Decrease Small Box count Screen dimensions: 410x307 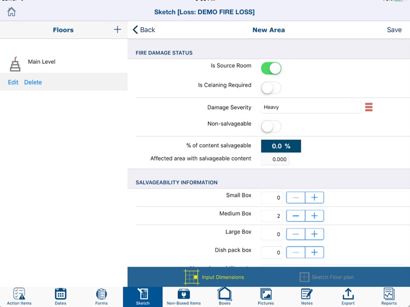[295, 198]
